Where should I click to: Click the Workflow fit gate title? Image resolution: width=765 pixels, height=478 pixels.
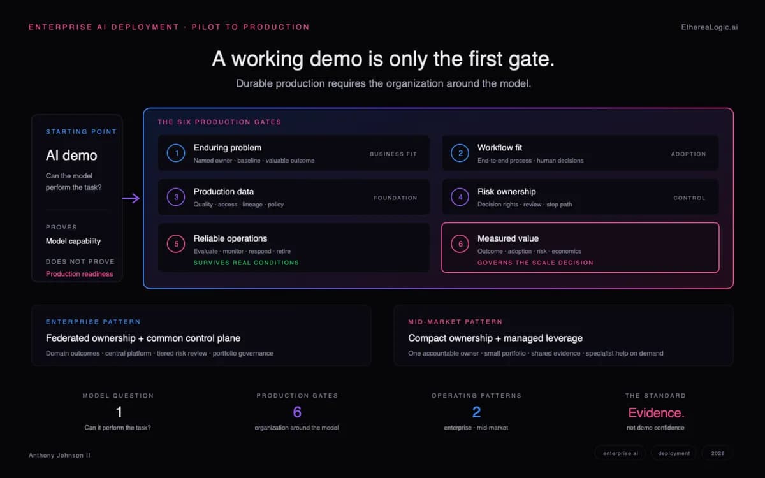pos(500,148)
